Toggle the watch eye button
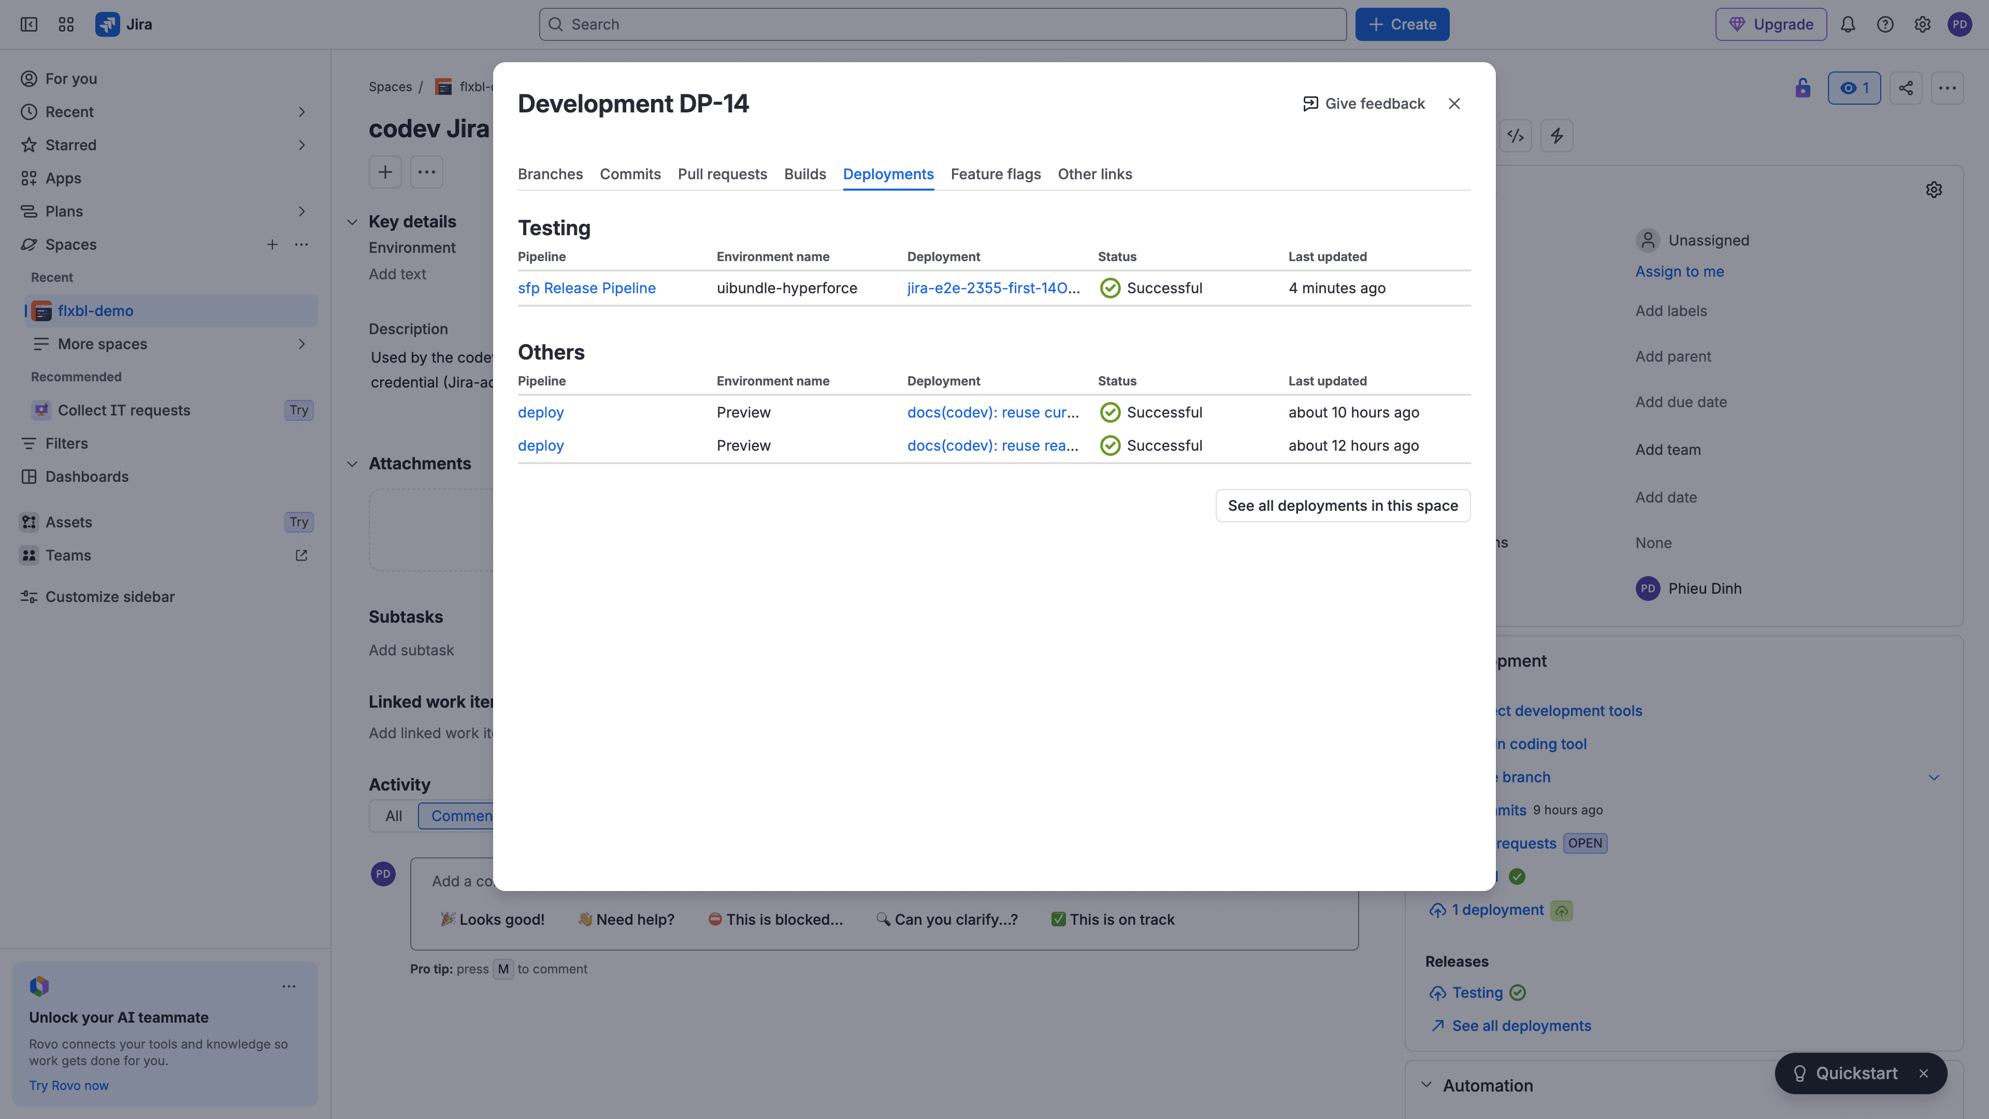Viewport: 1989px width, 1119px height. pyautogui.click(x=1854, y=88)
